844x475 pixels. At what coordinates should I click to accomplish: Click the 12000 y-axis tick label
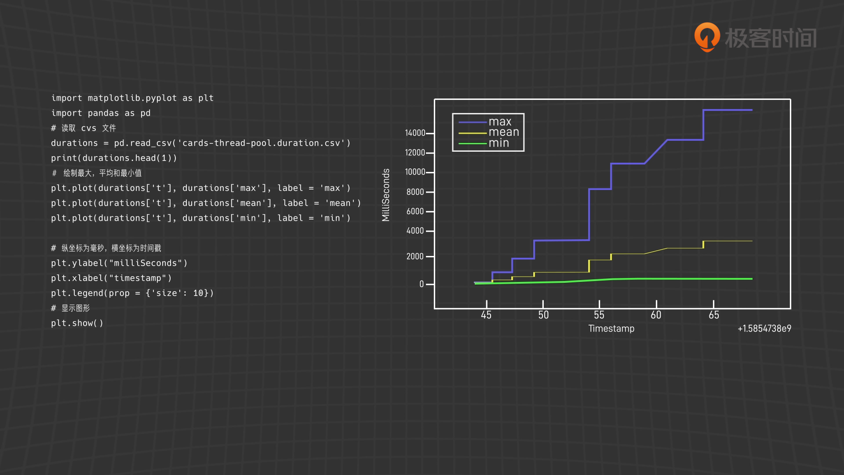415,153
